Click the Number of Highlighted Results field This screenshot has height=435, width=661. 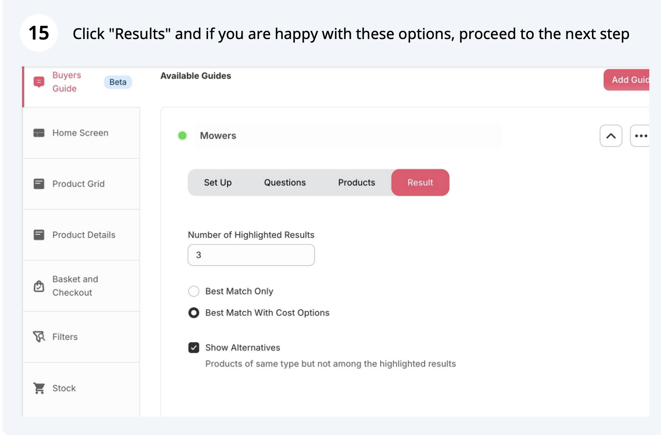tap(251, 255)
